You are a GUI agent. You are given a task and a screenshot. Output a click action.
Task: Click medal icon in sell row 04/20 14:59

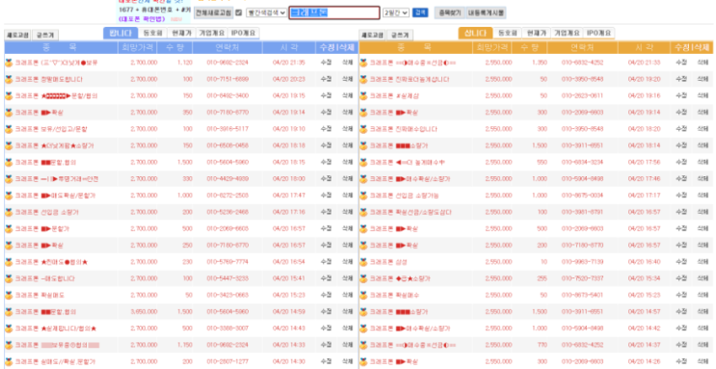pos(9,312)
